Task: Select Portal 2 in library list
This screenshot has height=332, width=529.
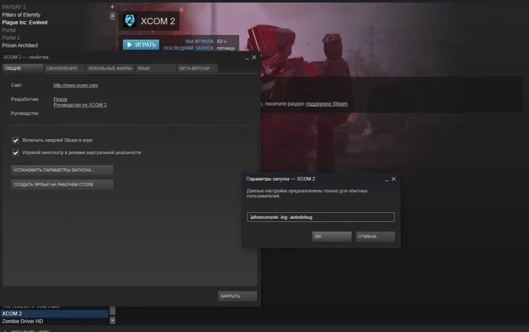Action: pos(11,38)
